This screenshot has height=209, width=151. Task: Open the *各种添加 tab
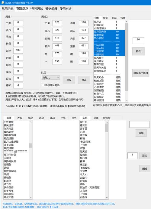tap(37, 9)
